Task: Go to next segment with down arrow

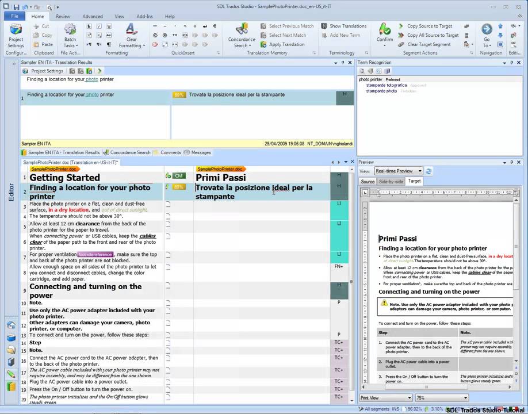Action: point(500,35)
